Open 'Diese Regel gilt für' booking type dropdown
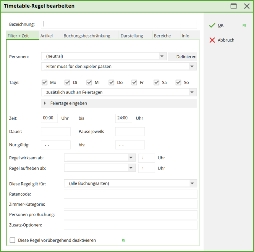Screen dimensions: 254x252 (x=192, y=183)
